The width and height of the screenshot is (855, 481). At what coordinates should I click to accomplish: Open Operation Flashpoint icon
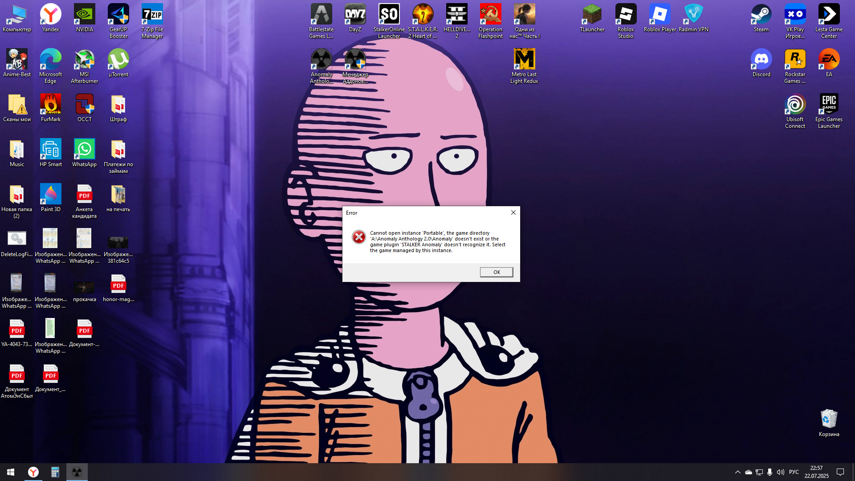(x=490, y=21)
